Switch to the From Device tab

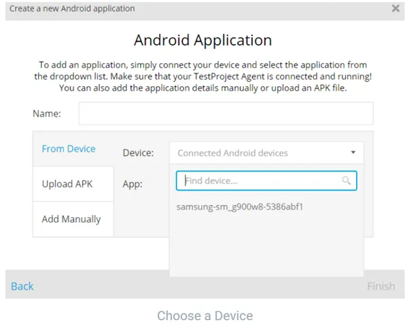pyautogui.click(x=69, y=149)
